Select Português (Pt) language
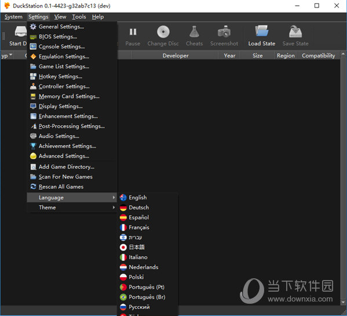347x316 pixels. 148,287
